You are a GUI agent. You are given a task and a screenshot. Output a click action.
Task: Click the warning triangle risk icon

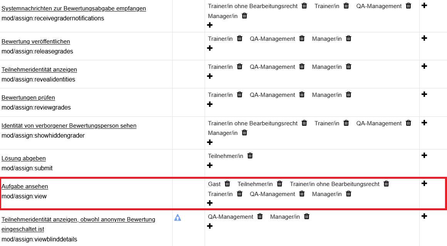178,218
